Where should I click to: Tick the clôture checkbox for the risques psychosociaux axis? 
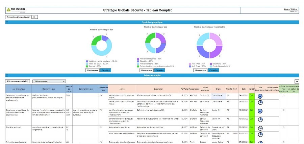coord(283,110)
